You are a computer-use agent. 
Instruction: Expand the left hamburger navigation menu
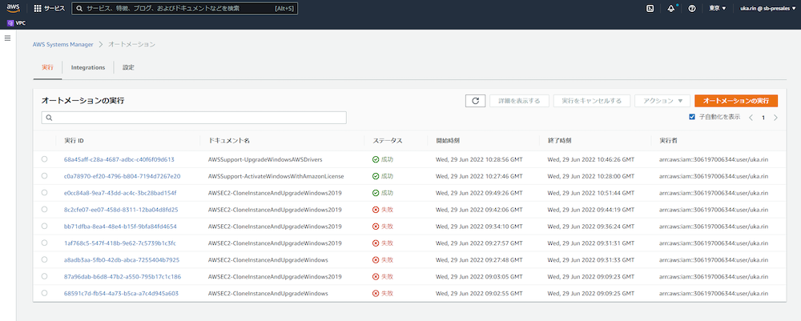(8, 38)
